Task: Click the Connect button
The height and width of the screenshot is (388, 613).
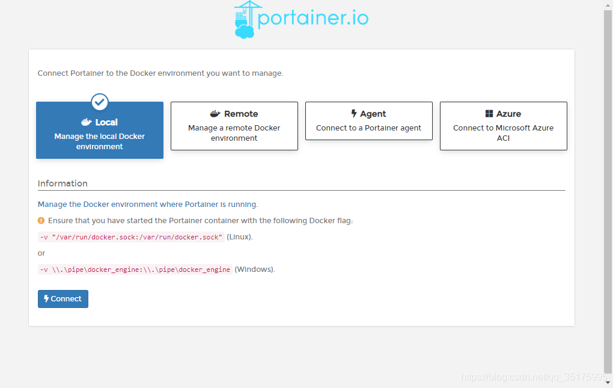Action: tap(63, 299)
